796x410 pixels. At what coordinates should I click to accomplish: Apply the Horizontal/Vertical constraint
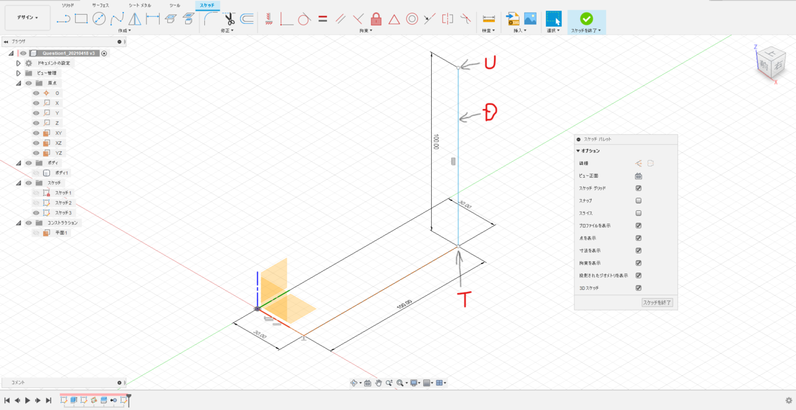pos(269,19)
